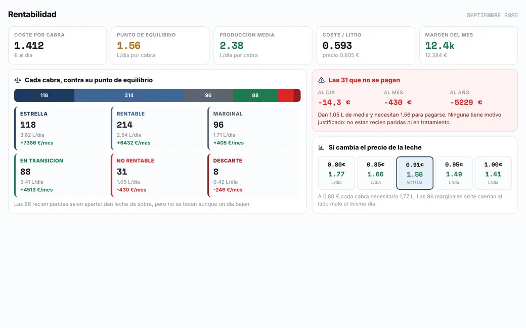The image size is (526, 328).
Task: Click the 3.62 L/dia text
Action: pos(32,135)
